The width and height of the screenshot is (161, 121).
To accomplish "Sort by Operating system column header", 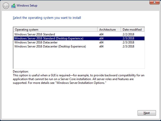I will click(x=55, y=30).
